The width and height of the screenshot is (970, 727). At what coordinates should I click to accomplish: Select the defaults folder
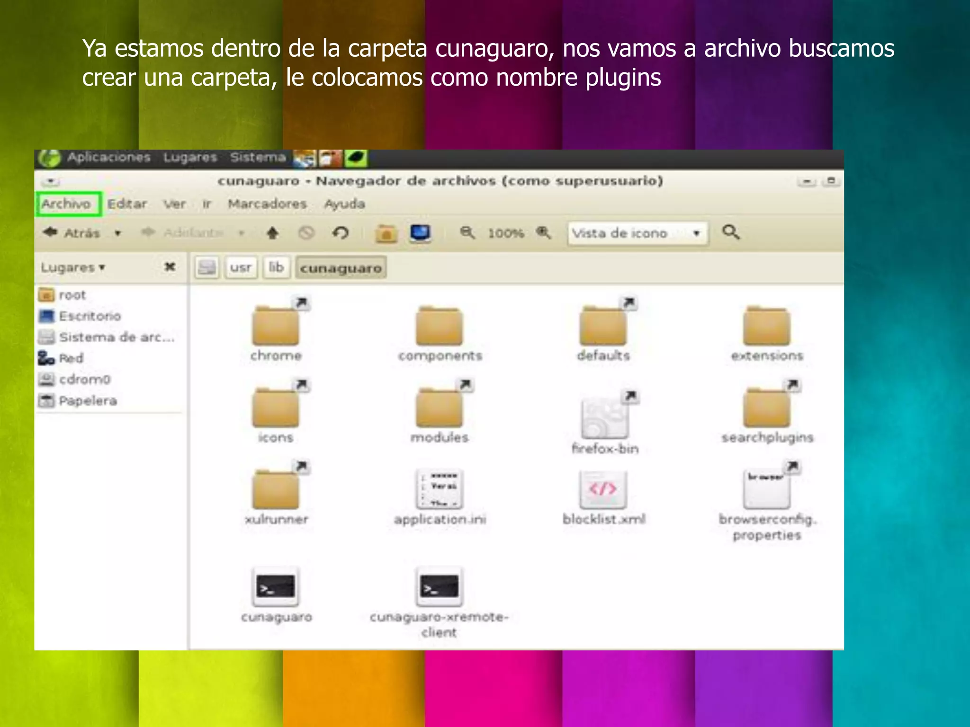click(604, 330)
